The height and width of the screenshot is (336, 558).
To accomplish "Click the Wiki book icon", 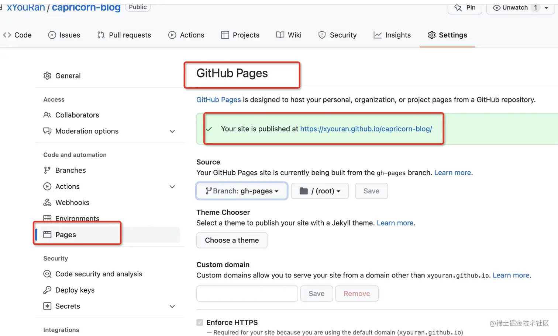I will click(280, 35).
